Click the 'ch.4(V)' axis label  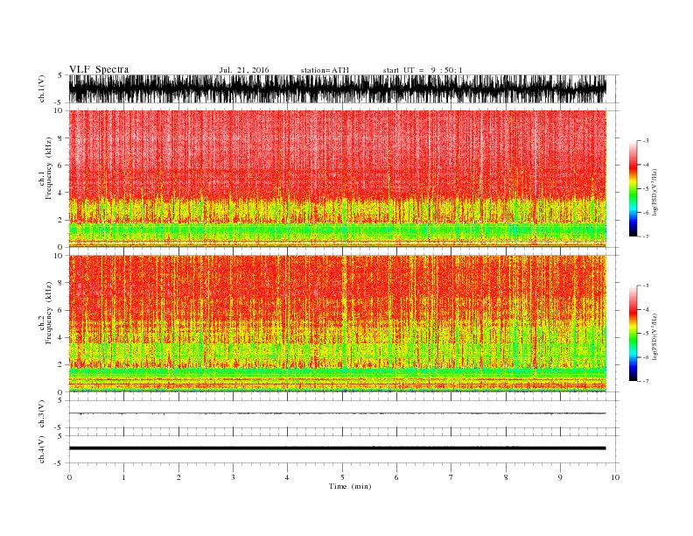pos(42,449)
